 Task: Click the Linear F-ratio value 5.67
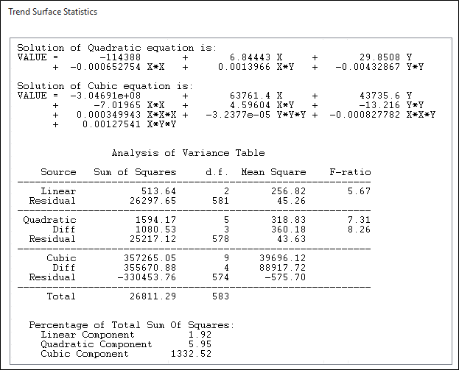[359, 191]
